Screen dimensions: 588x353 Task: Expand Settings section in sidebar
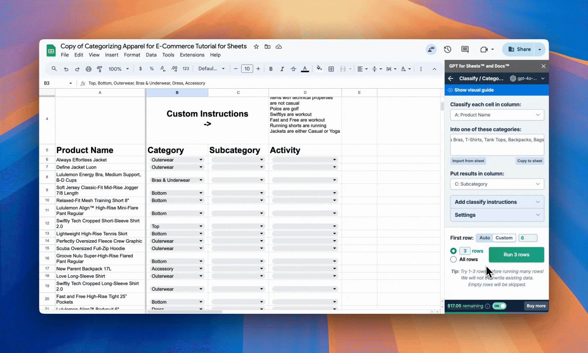point(497,215)
